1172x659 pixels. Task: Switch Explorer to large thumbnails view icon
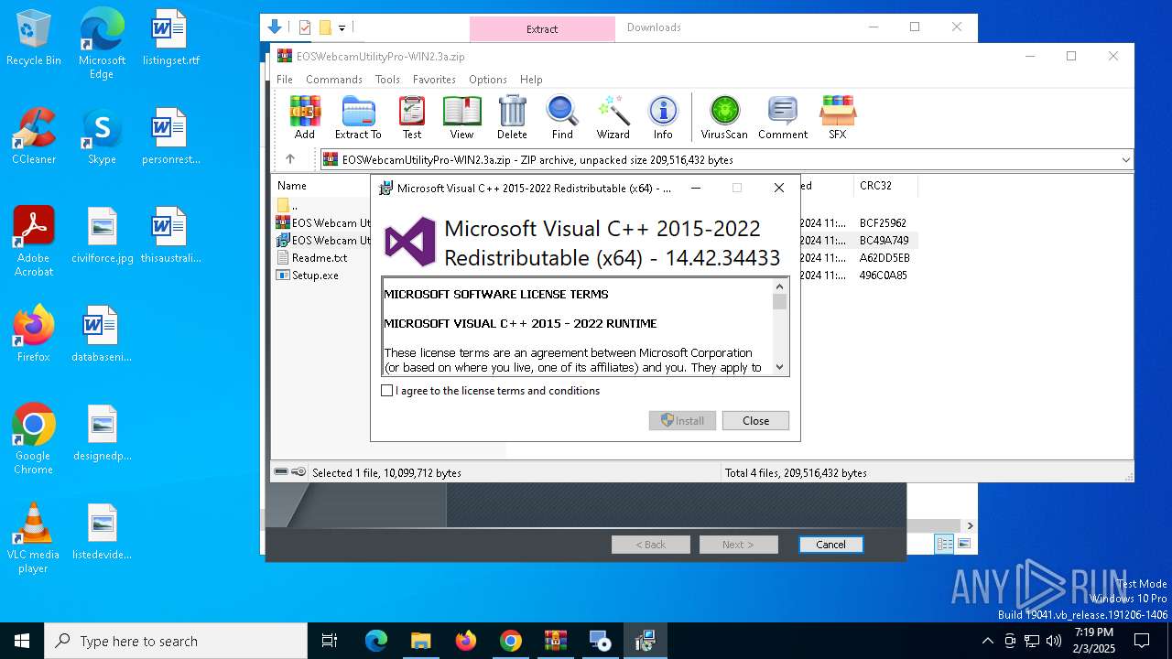963,545
